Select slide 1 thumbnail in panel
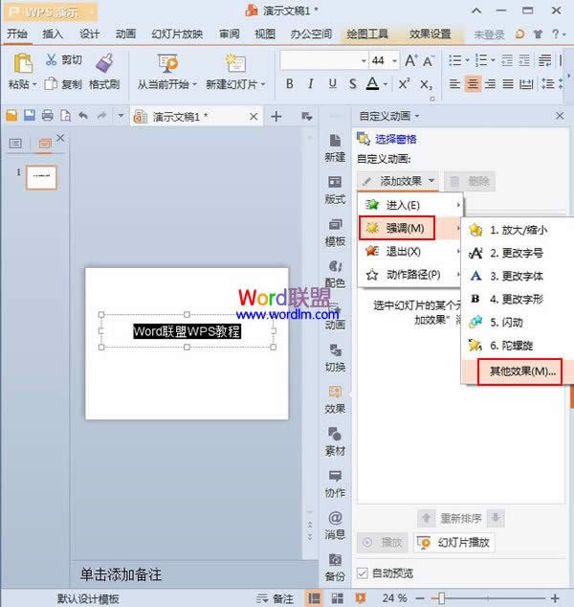 pyautogui.click(x=40, y=177)
